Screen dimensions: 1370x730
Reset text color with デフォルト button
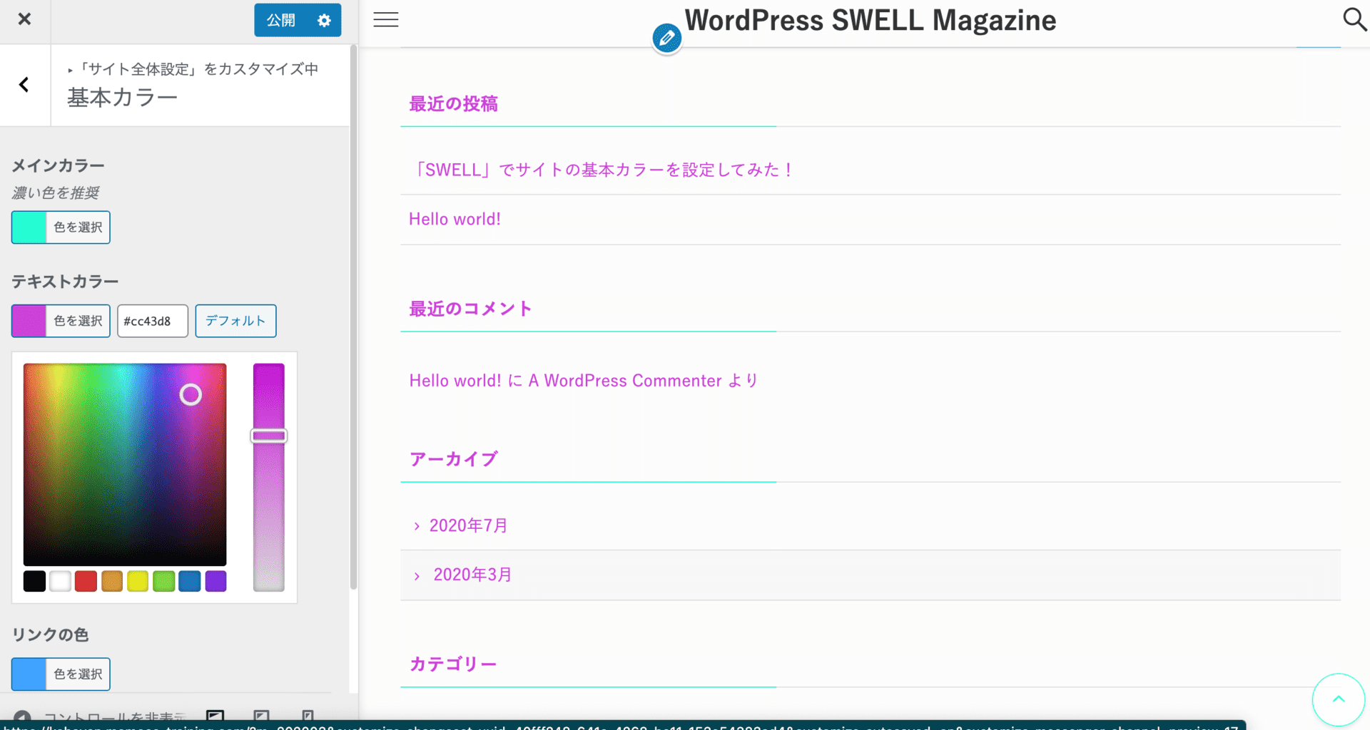pyautogui.click(x=235, y=321)
